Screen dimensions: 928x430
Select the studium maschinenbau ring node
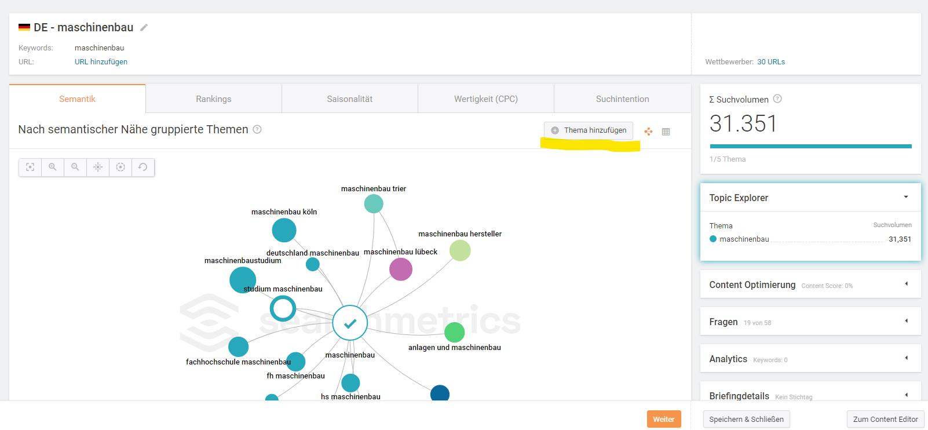(283, 308)
